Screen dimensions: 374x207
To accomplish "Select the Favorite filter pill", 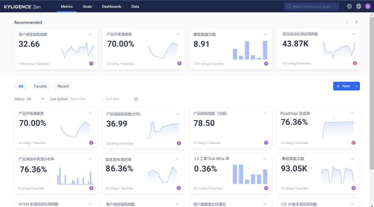I will tap(40, 86).
